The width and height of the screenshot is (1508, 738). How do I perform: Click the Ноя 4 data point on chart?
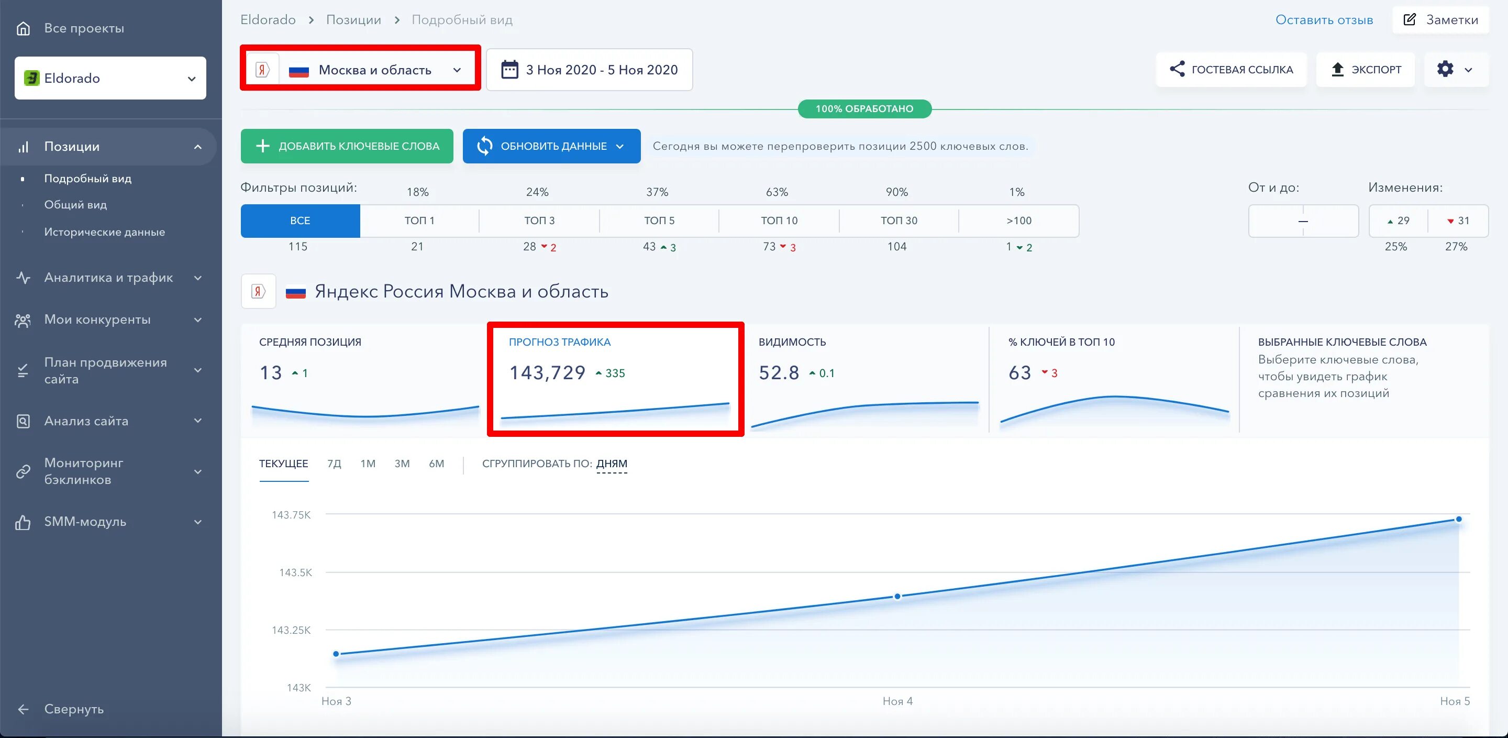(x=897, y=596)
